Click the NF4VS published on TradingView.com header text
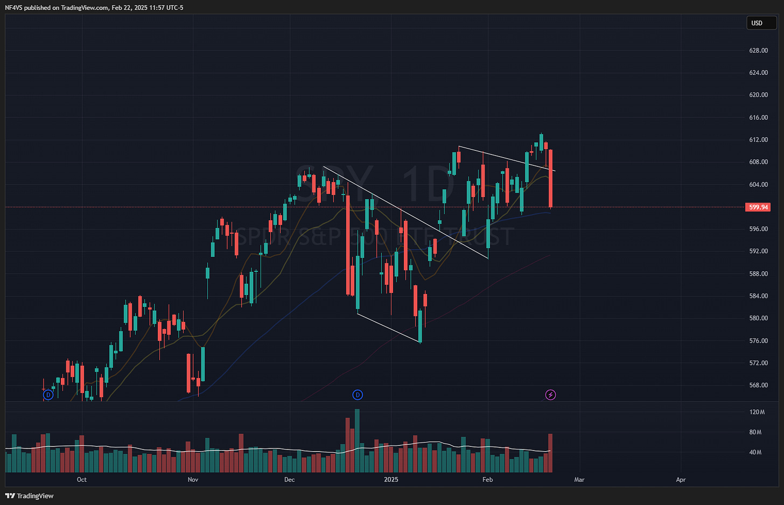The height and width of the screenshot is (505, 784). [x=94, y=8]
